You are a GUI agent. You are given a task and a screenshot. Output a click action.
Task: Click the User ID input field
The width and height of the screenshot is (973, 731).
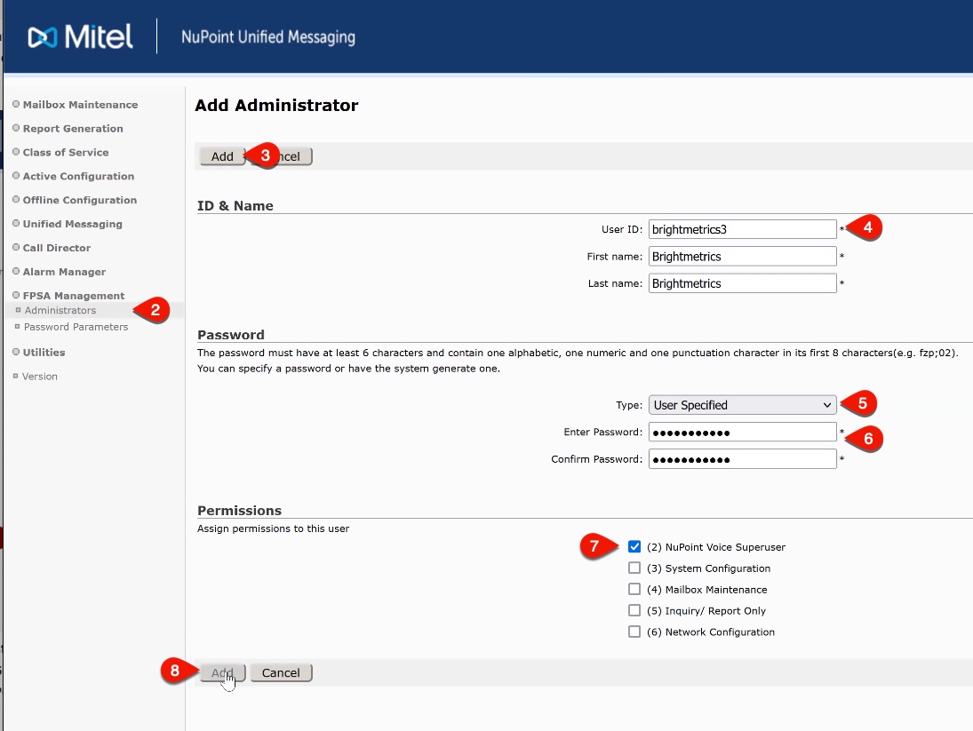tap(742, 229)
